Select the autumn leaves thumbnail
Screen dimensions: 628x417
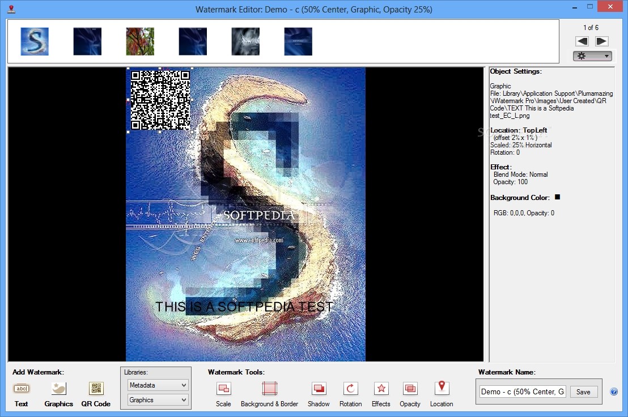tap(140, 41)
